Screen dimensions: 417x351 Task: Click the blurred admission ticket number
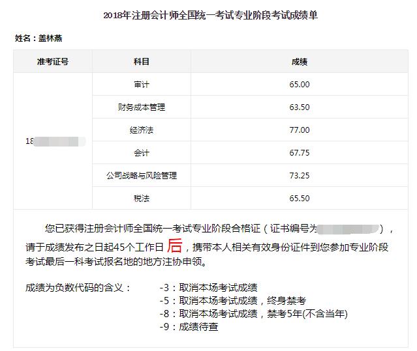(55, 141)
